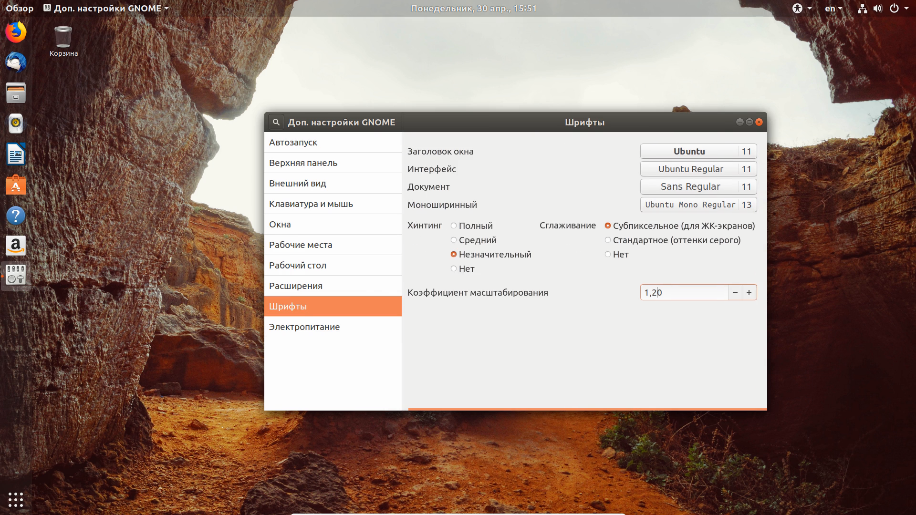Open Thunderbird mail from the dock

click(x=16, y=62)
